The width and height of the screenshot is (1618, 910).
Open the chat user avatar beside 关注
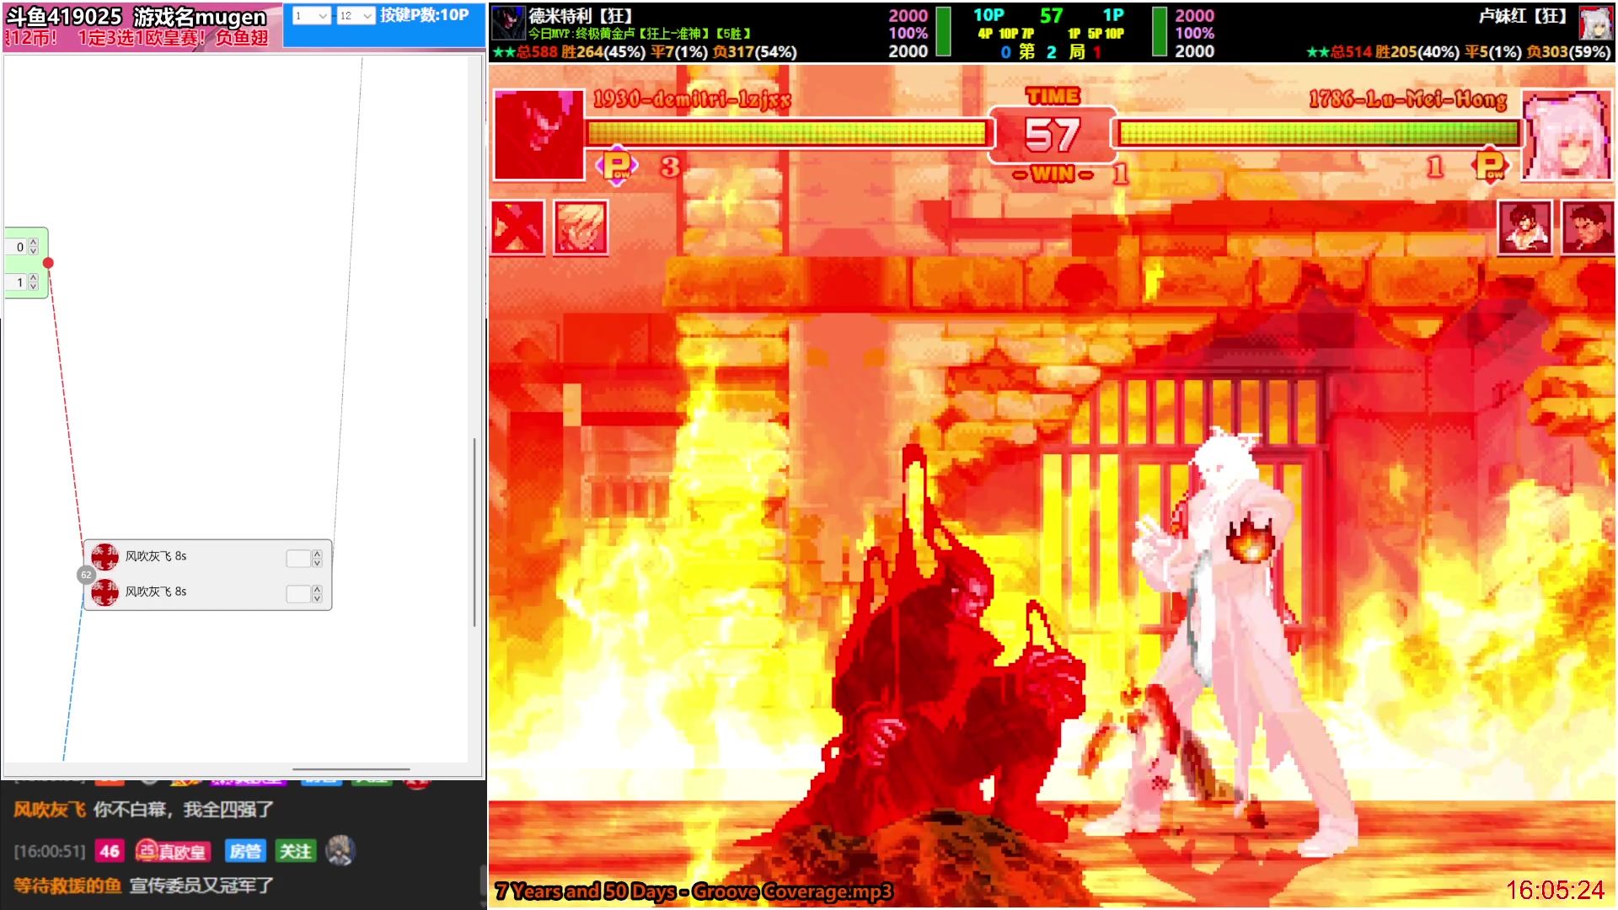coord(340,851)
